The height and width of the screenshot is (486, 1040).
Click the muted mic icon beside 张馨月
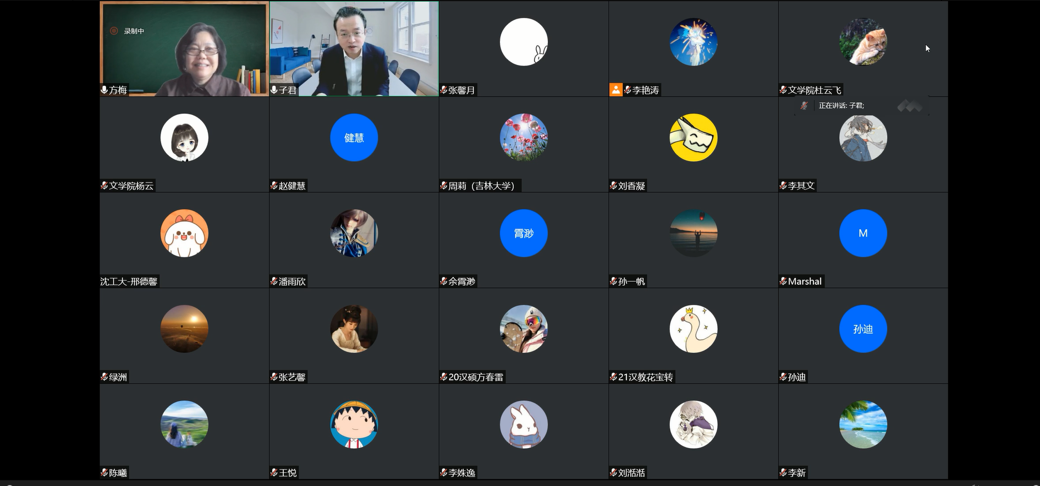pyautogui.click(x=443, y=90)
